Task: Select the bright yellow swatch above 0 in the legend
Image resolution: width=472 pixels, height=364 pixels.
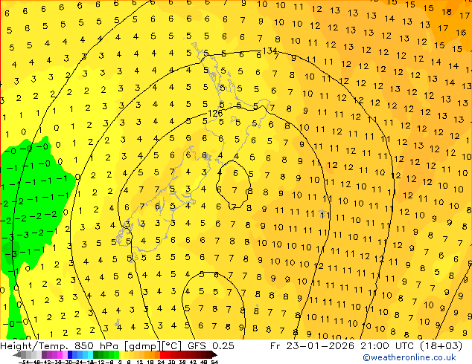Action: [121, 354]
